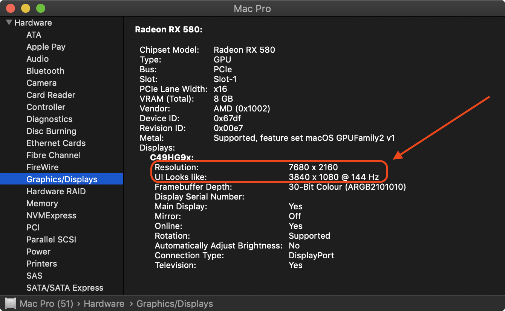Select PCI in the sidebar
This screenshot has width=505, height=311.
(33, 227)
